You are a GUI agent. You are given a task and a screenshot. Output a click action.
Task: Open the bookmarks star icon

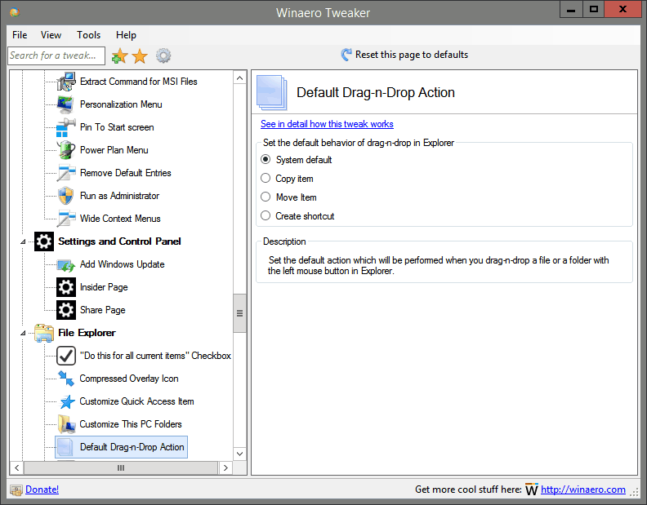(x=140, y=56)
